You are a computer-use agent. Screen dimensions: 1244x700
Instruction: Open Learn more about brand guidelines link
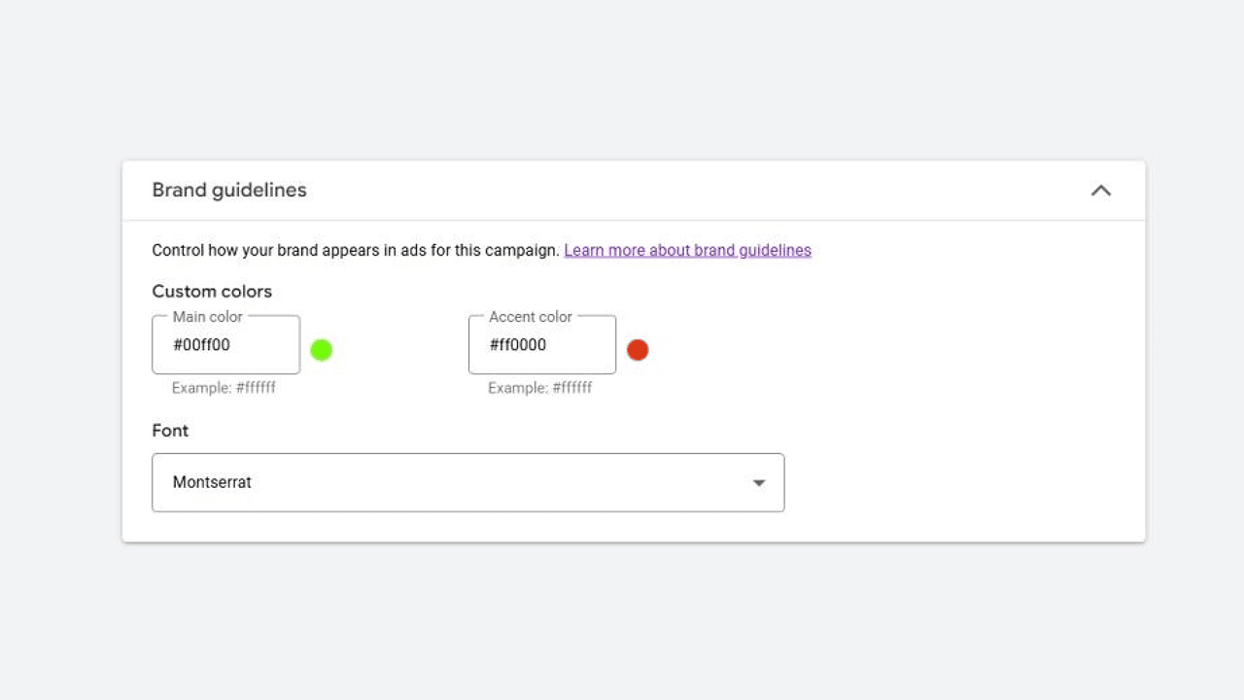687,250
